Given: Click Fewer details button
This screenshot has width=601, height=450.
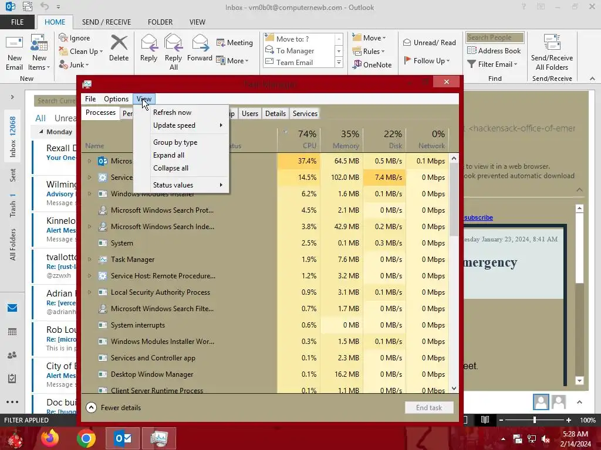Looking at the screenshot, I should click(x=113, y=408).
